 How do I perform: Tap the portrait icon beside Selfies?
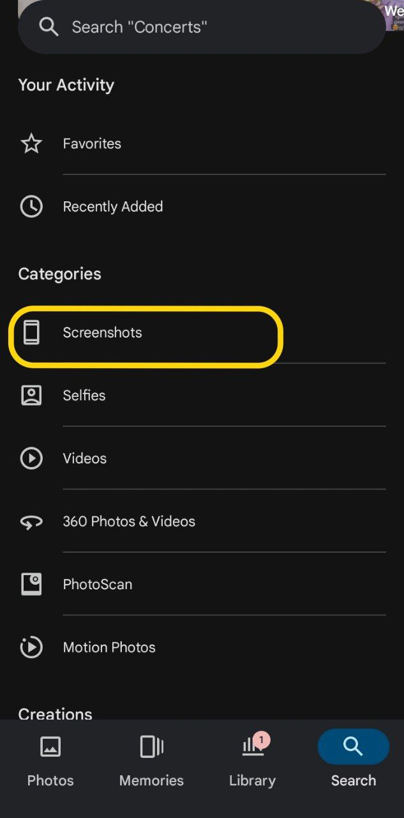click(31, 396)
